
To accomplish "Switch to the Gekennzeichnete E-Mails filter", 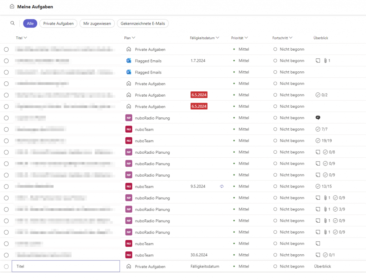I will click(143, 23).
